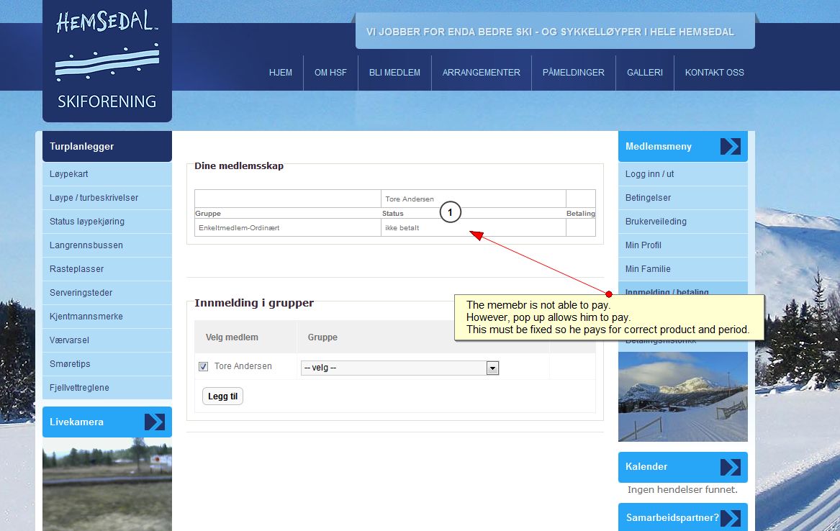Toggle the Tore Andersen member checkbox
840x531 pixels.
click(203, 367)
